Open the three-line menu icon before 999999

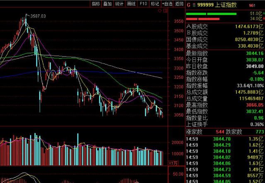(x=194, y=5)
